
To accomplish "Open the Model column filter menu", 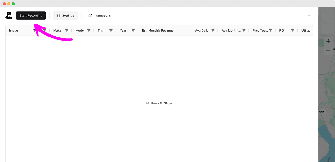I will pos(89,30).
